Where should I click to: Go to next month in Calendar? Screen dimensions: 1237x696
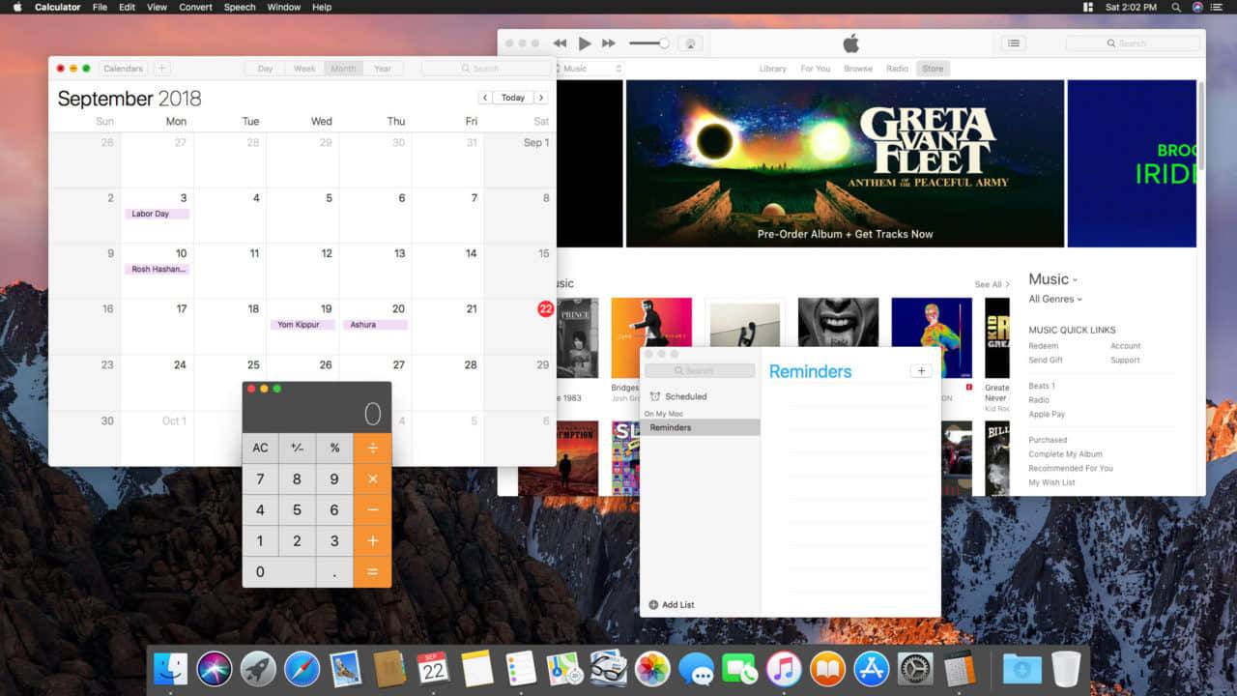(541, 98)
